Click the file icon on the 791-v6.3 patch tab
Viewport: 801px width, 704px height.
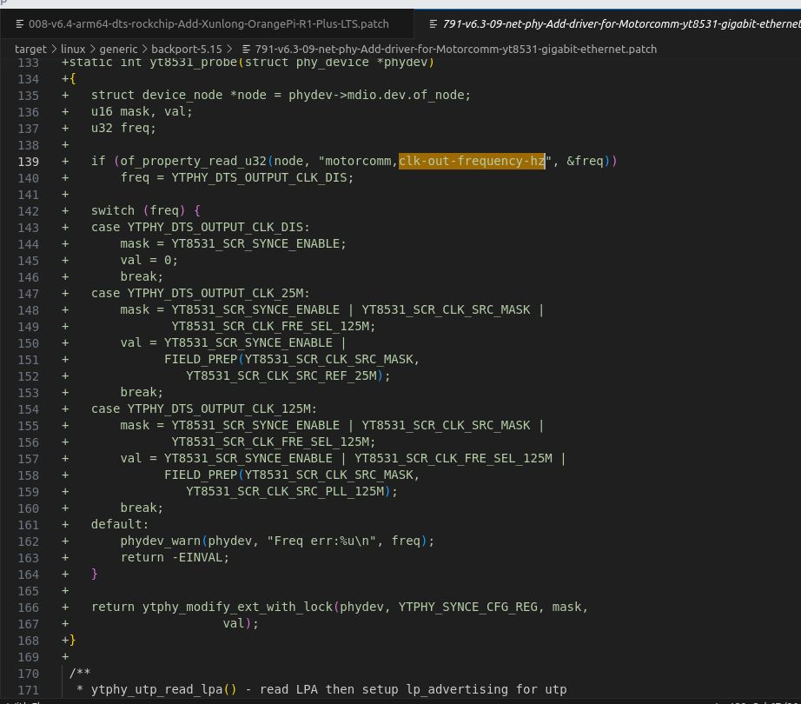pyautogui.click(x=433, y=24)
